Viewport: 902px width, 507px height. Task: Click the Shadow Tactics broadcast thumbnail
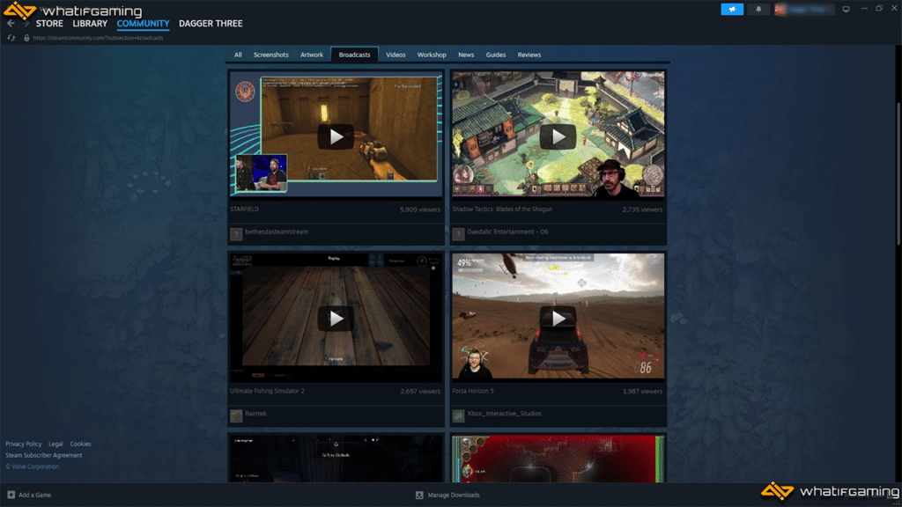pyautogui.click(x=558, y=136)
